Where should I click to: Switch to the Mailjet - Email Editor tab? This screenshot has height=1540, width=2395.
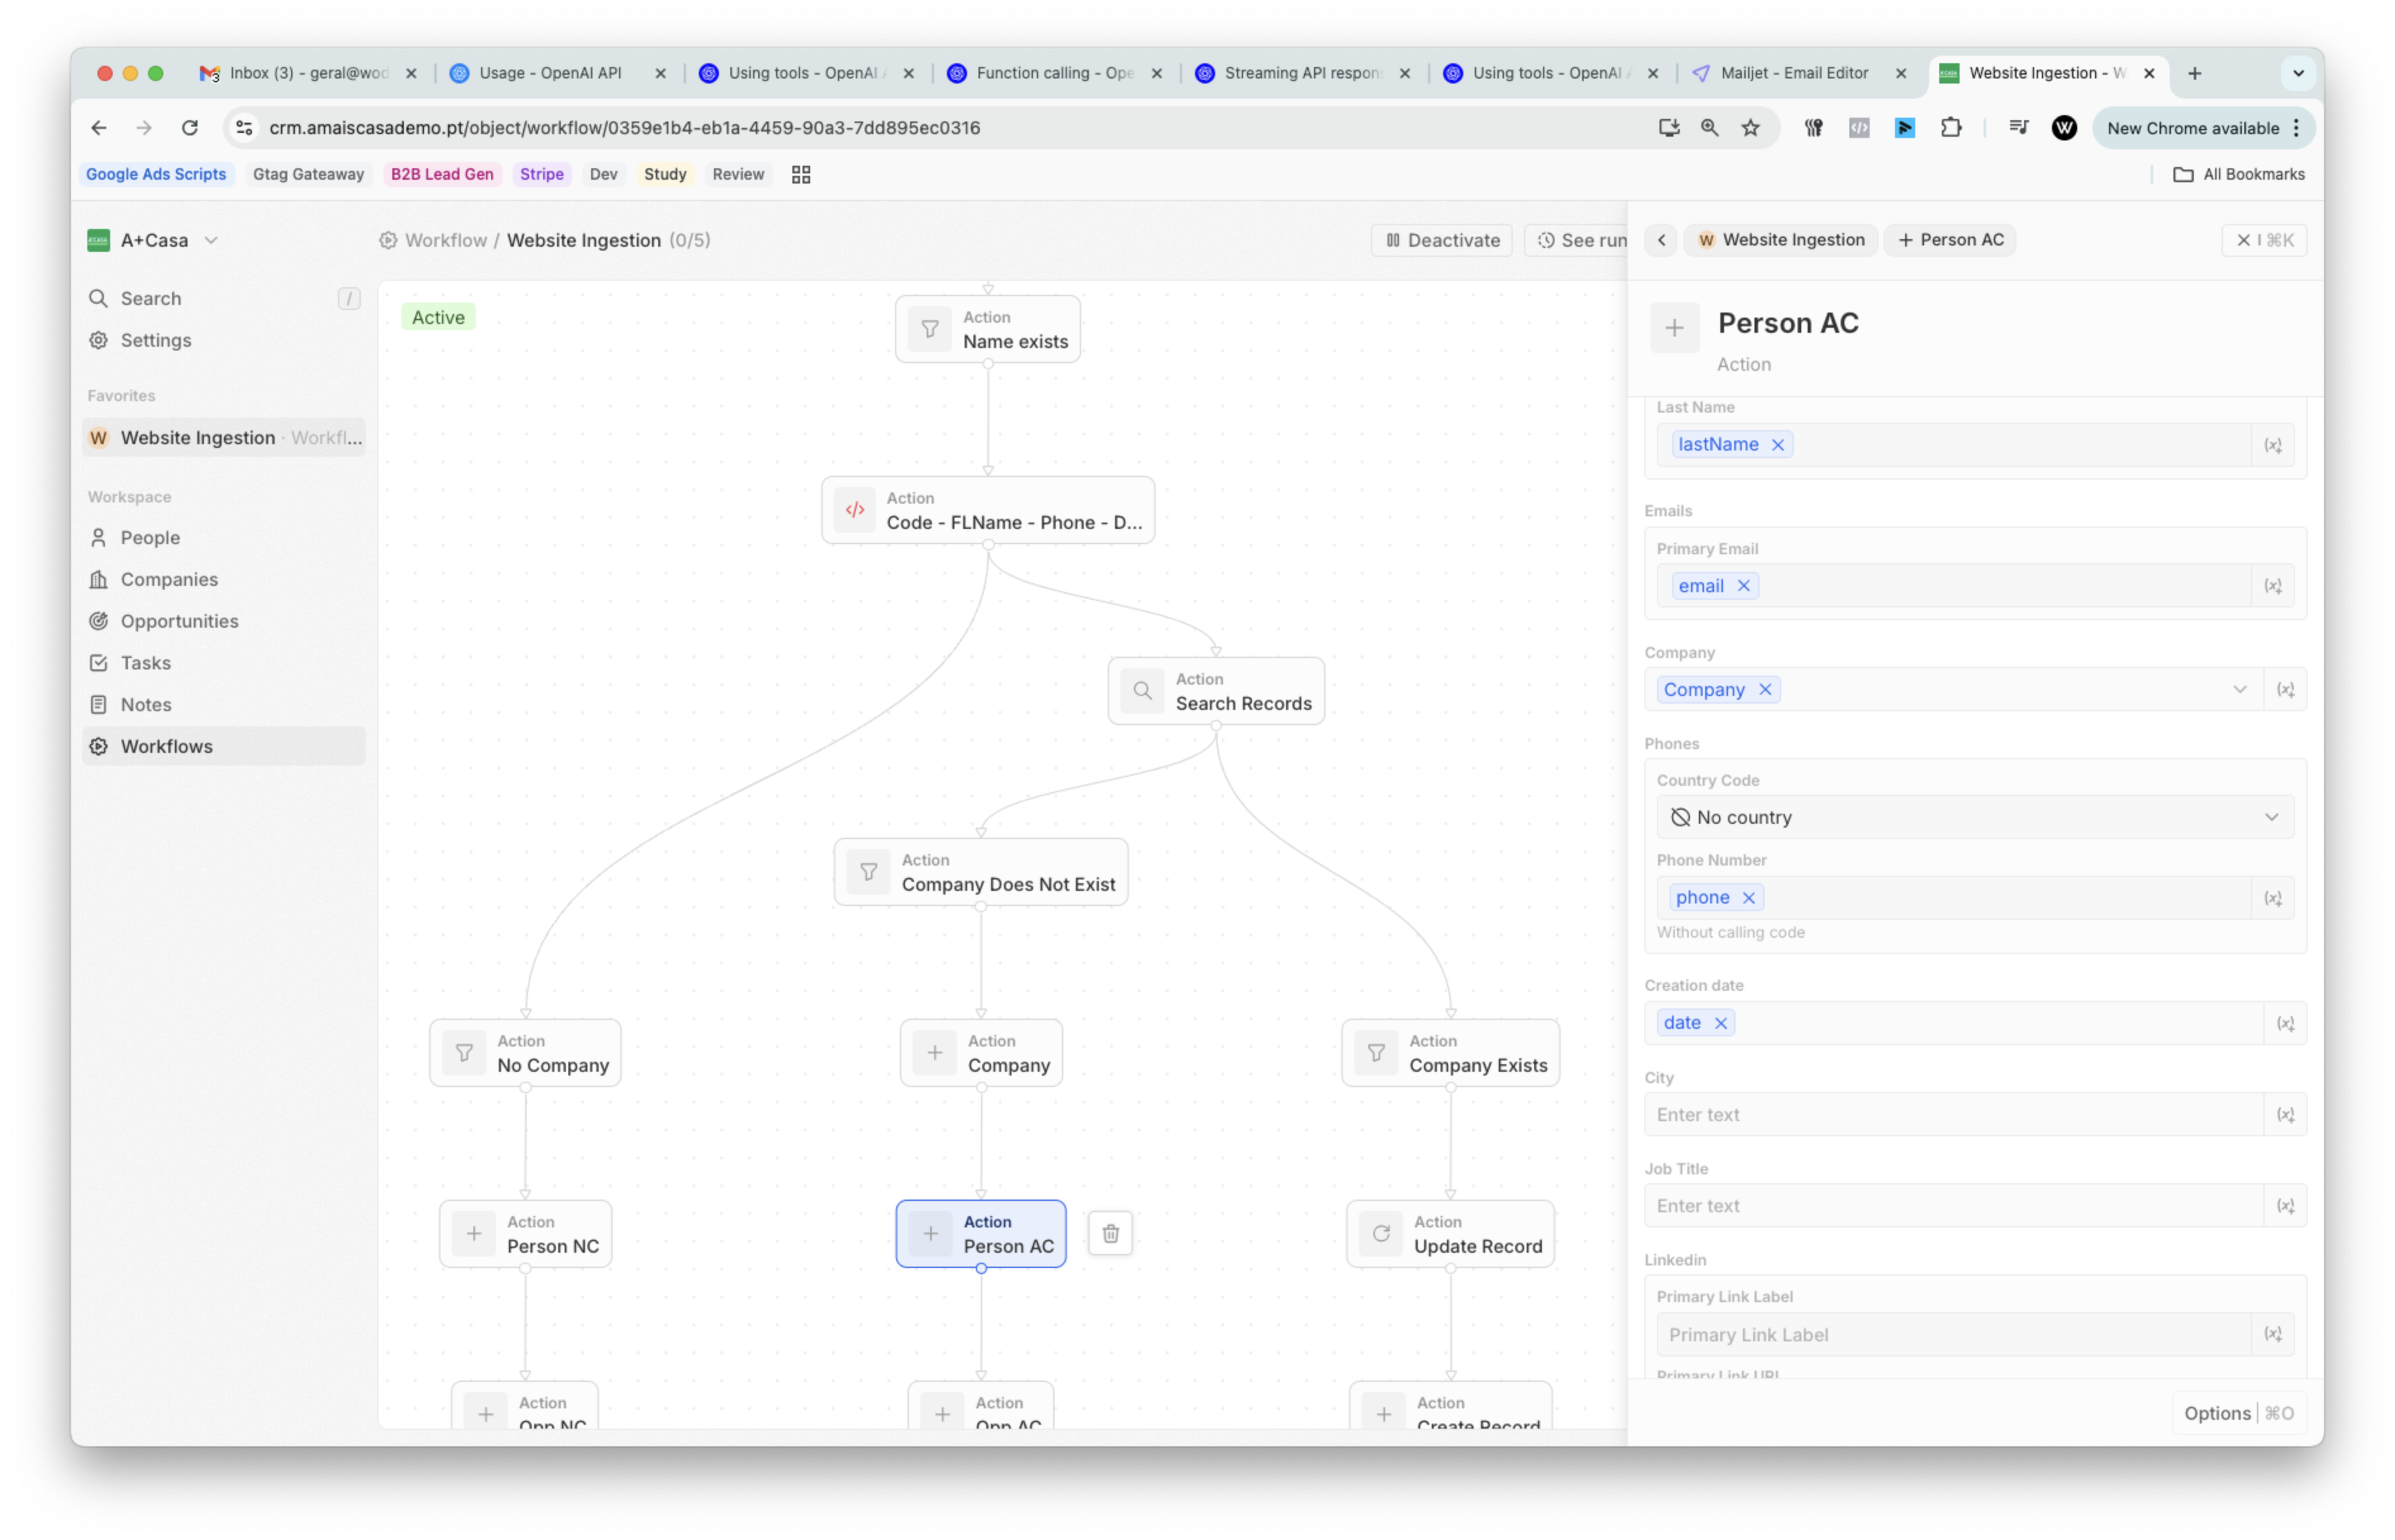(x=1794, y=73)
